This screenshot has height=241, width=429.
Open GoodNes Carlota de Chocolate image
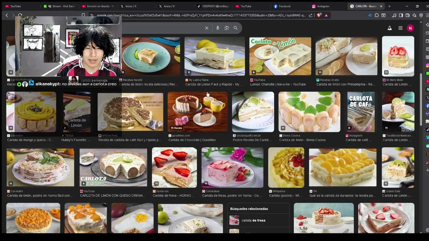[x=197, y=112]
